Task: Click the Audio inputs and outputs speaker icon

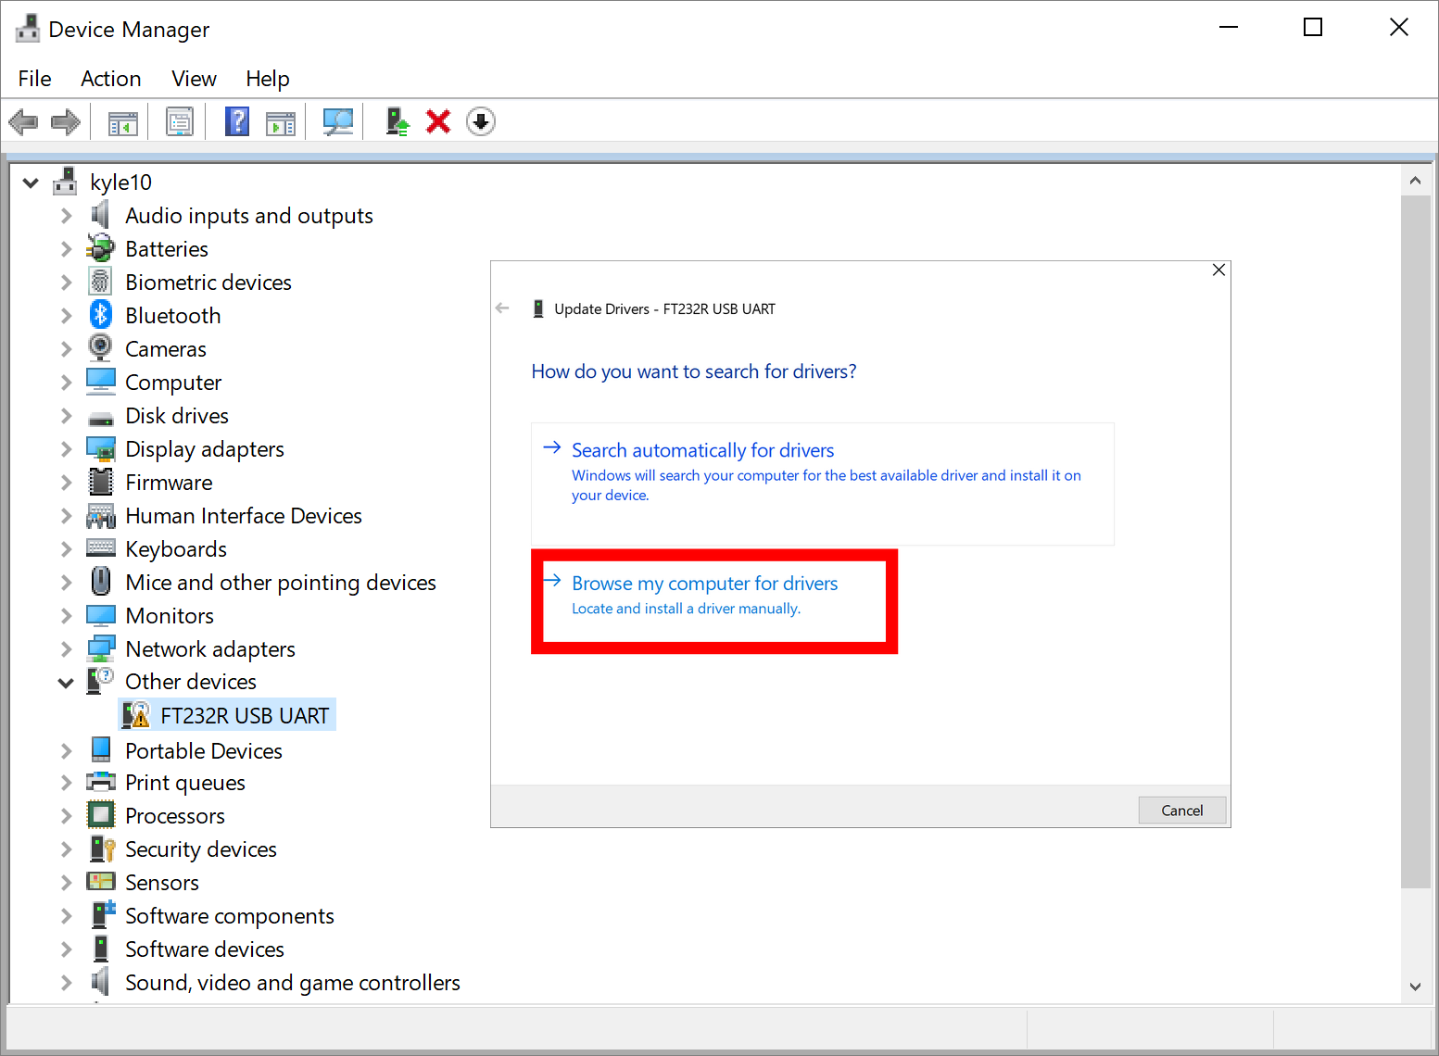Action: (x=100, y=215)
